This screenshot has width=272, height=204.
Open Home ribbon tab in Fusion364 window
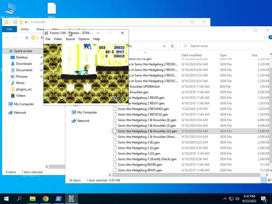pos(25,29)
